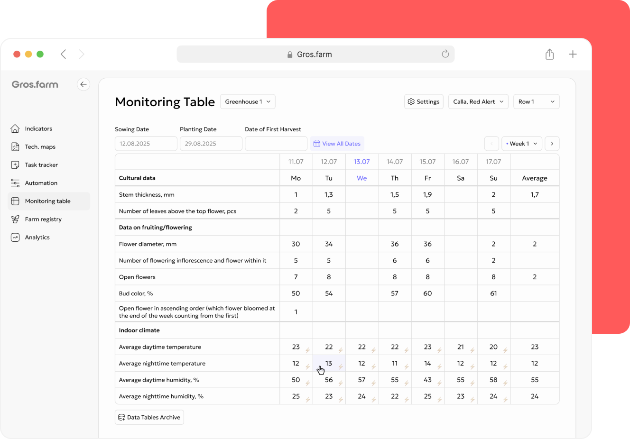Open the Week 1 dropdown

522,144
